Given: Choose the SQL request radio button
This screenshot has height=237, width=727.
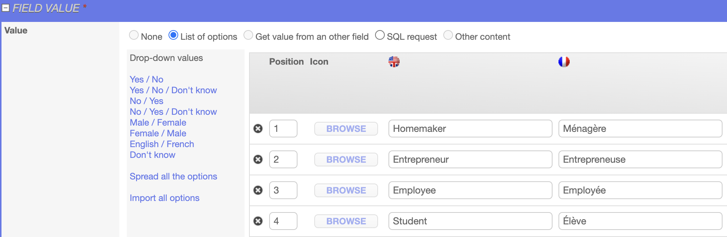Looking at the screenshot, I should pos(380,35).
